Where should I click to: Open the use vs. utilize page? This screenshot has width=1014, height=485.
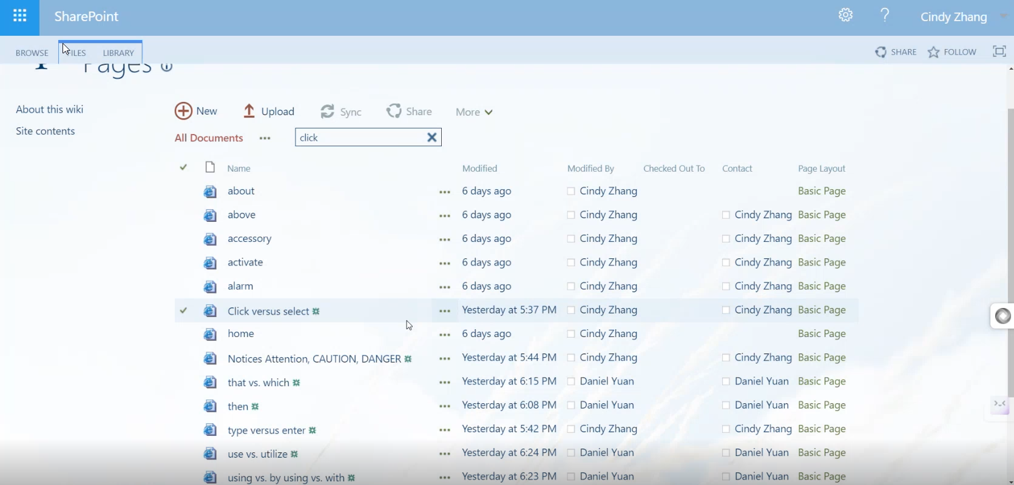point(257,454)
